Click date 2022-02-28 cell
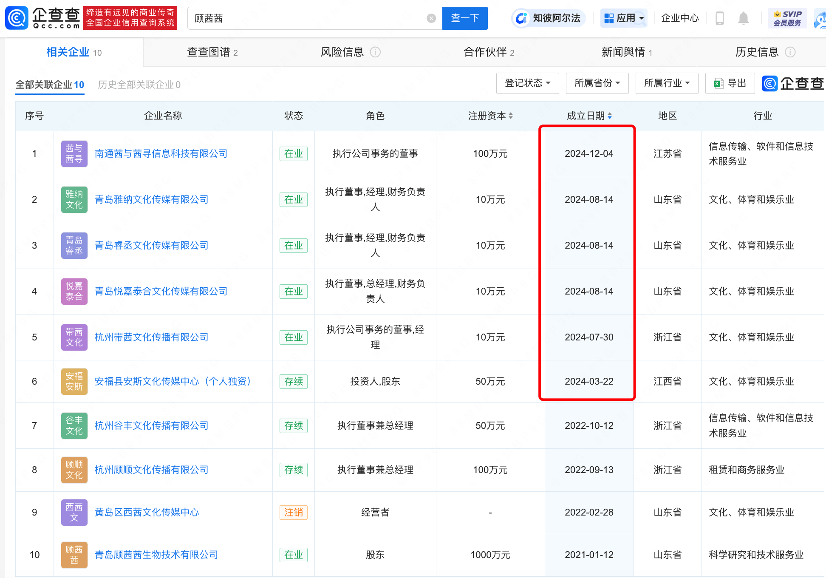 (589, 513)
